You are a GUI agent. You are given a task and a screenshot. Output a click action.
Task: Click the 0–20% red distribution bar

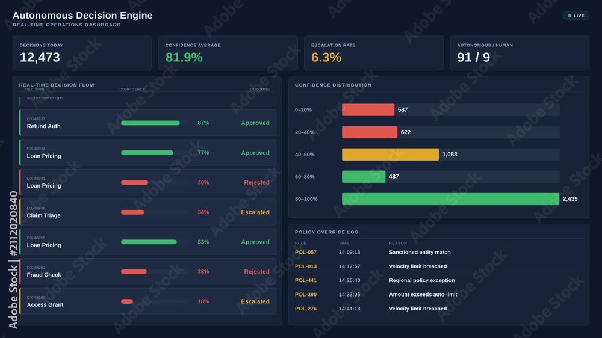[368, 109]
